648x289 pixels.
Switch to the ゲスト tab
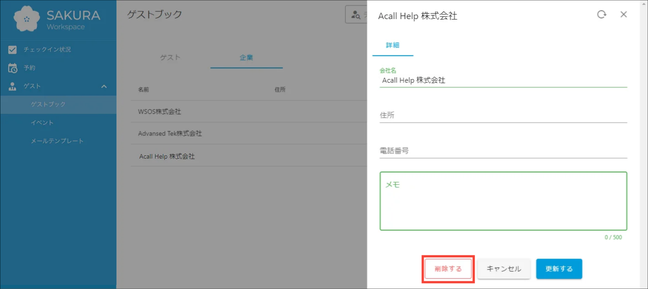click(171, 58)
